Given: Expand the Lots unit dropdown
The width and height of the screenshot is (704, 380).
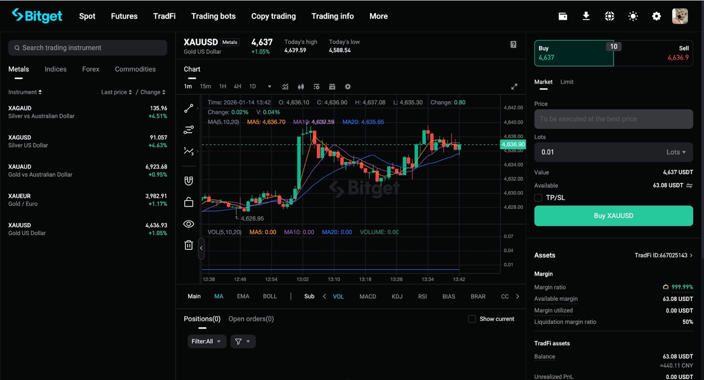Looking at the screenshot, I should coord(678,152).
